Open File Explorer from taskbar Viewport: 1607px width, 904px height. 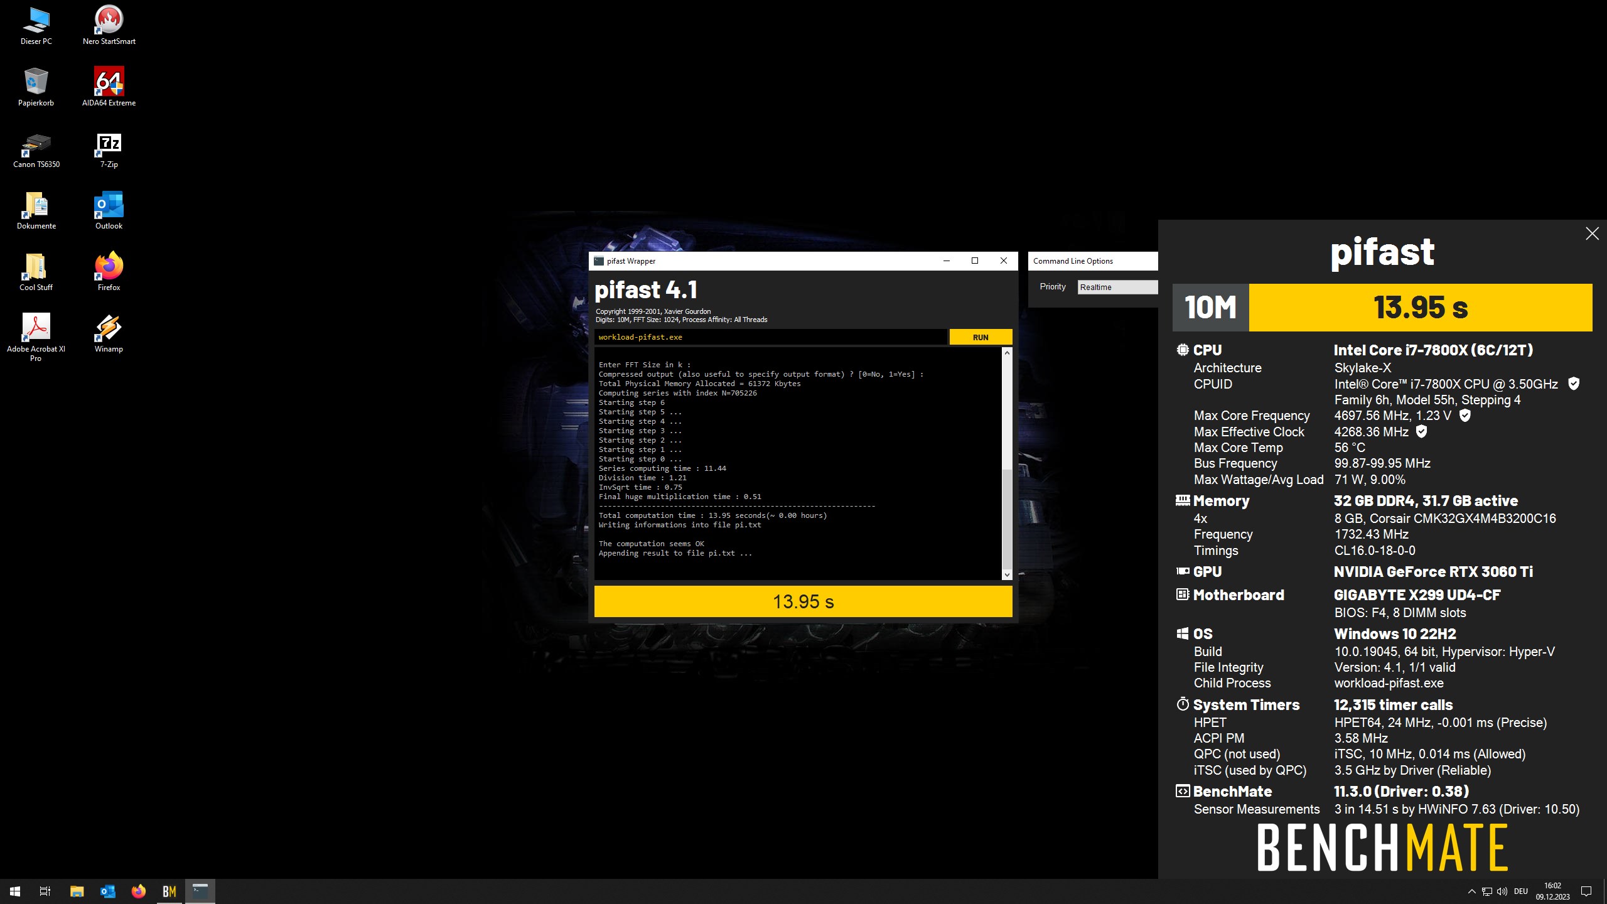[x=77, y=891]
